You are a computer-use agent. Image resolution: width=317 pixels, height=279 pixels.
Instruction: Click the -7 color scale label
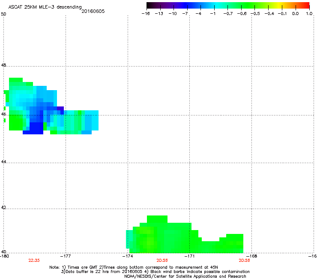pos(185,14)
